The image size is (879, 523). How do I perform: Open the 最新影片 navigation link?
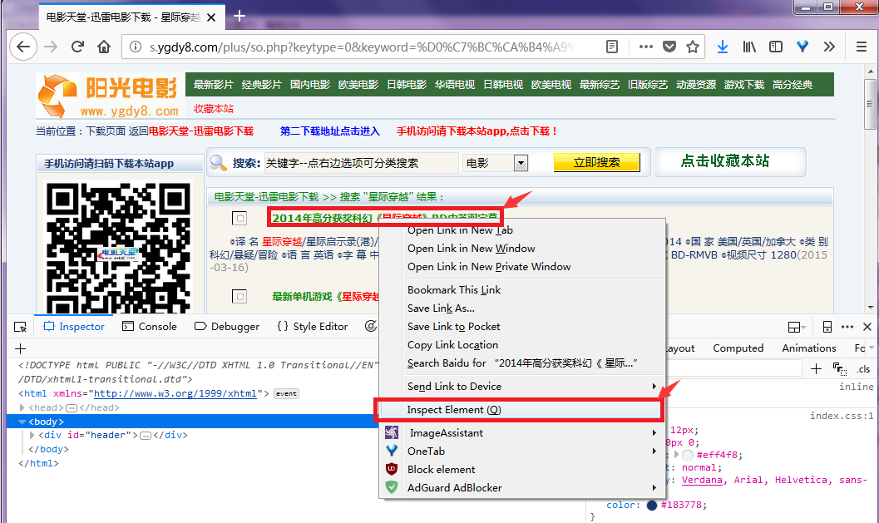coord(213,85)
